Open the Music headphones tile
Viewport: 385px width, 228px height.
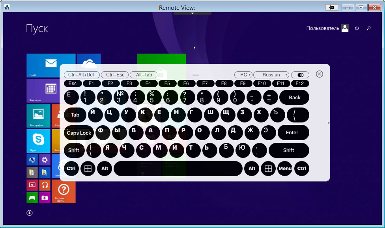click(x=45, y=185)
